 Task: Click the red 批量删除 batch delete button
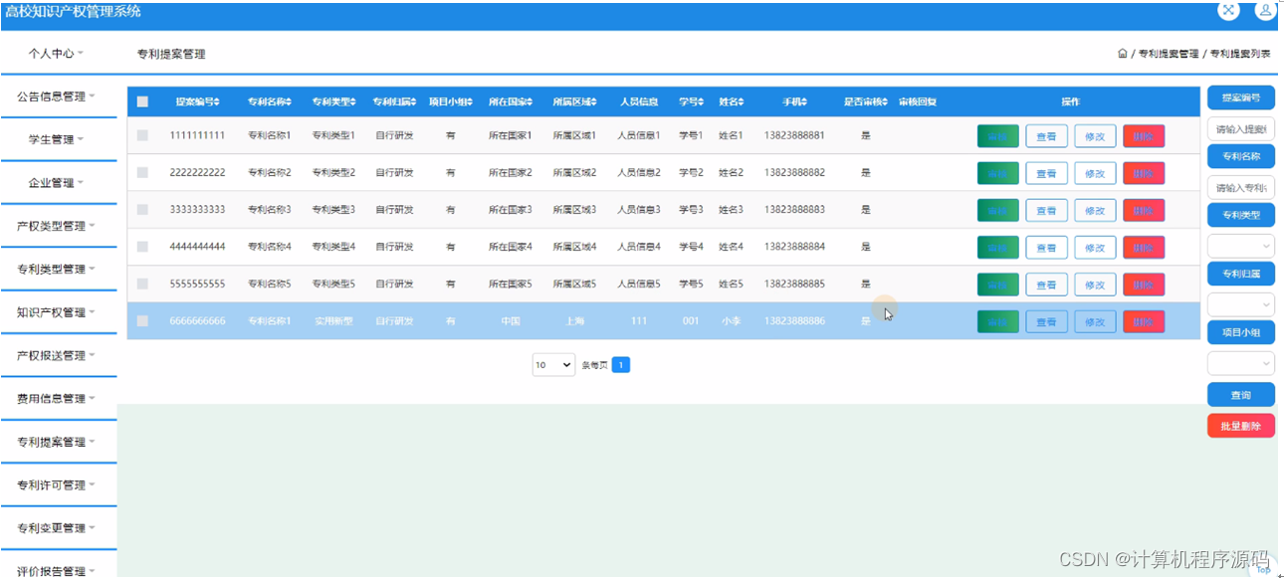(x=1241, y=425)
